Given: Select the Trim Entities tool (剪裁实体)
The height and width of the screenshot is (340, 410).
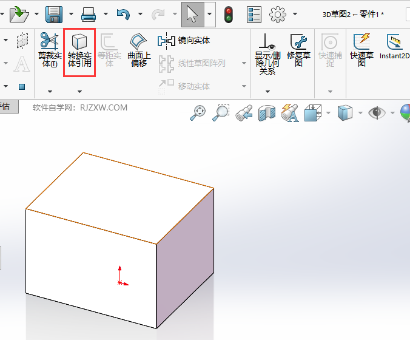Looking at the screenshot, I should click(x=50, y=50).
